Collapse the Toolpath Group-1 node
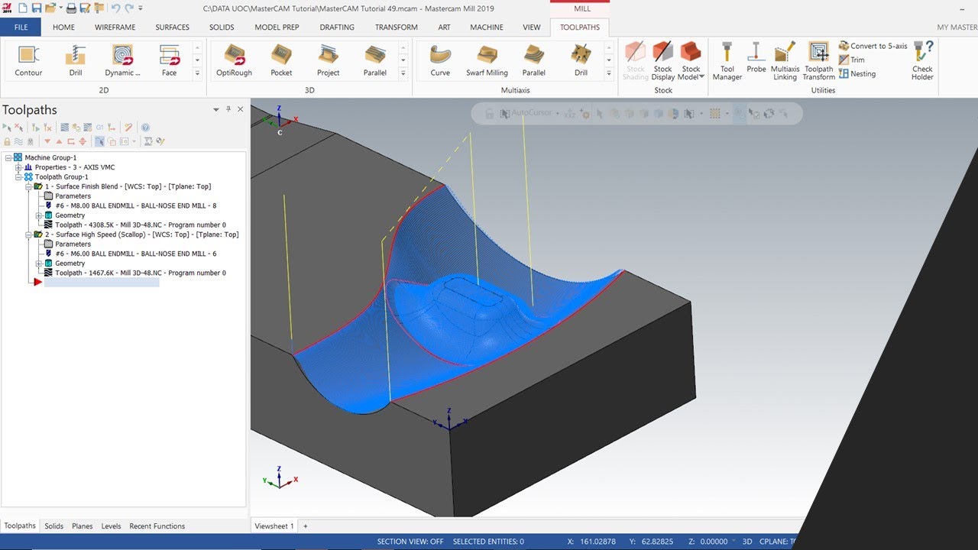978x550 pixels. pos(18,177)
